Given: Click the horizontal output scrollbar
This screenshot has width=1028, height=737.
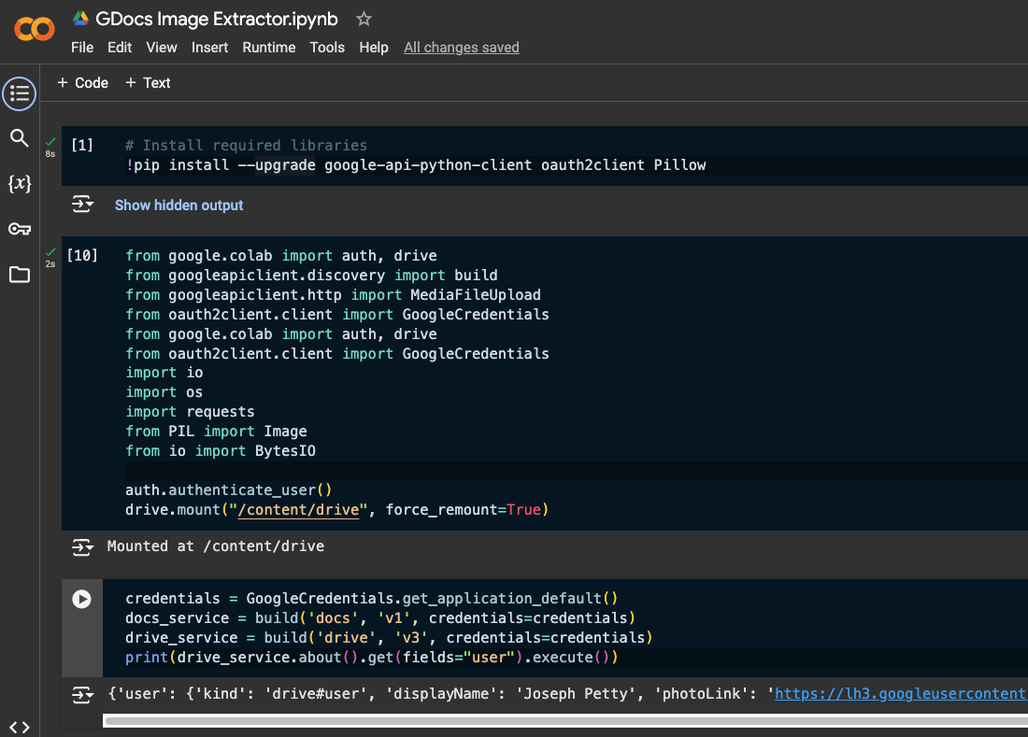Looking at the screenshot, I should (561, 720).
